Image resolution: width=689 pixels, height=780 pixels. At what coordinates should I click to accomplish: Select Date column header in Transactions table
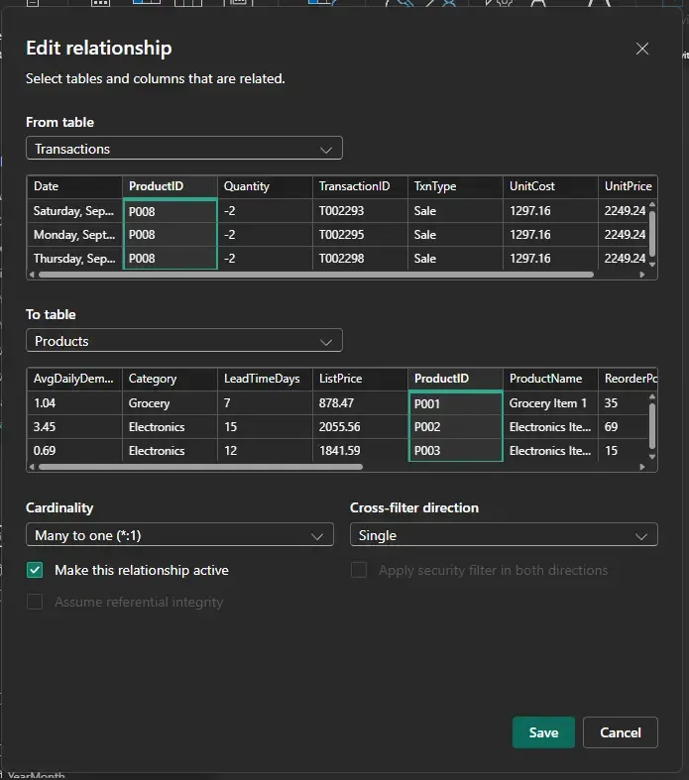[74, 186]
